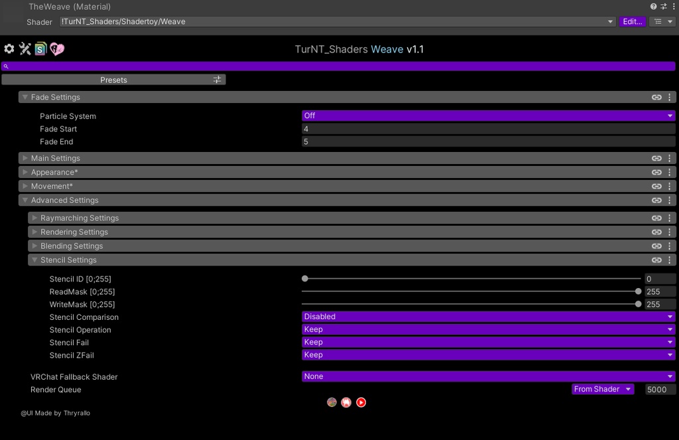The width and height of the screenshot is (679, 440).
Task: Click the red-white circular icon beside YouTube
Action: tap(346, 402)
